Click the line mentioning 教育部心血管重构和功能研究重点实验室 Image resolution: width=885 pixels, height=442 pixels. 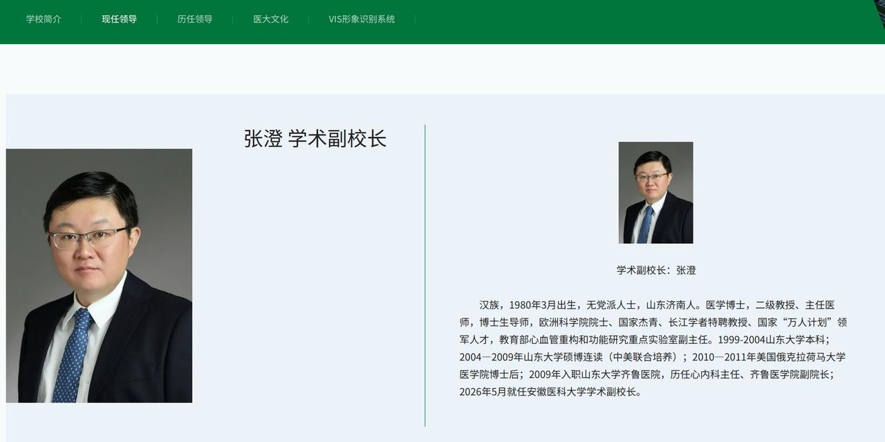tap(644, 340)
